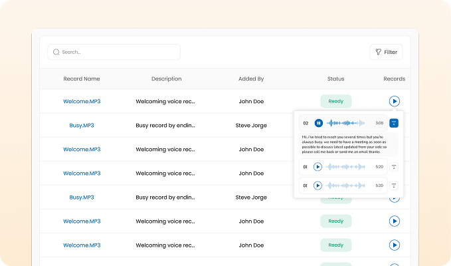Open the Filter options

pos(386,52)
